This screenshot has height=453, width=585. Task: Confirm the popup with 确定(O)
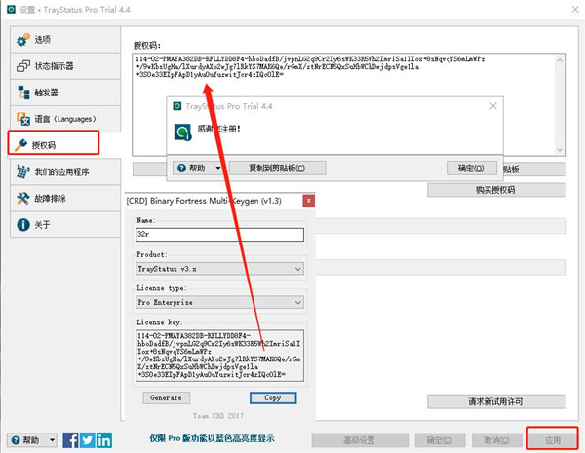[472, 169]
